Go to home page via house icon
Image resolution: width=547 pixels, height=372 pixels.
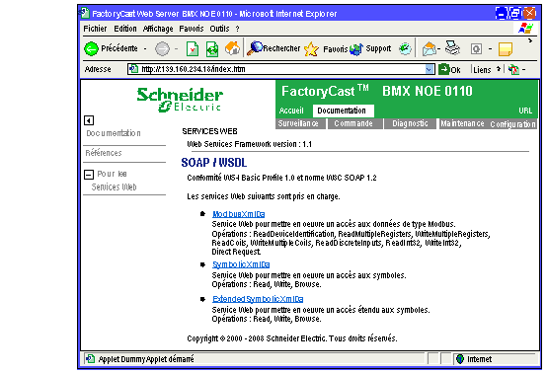coord(232,48)
